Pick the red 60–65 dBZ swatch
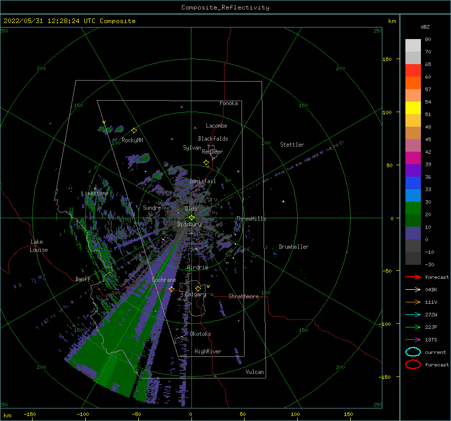Screen dimensions: 451x421 click(x=413, y=71)
